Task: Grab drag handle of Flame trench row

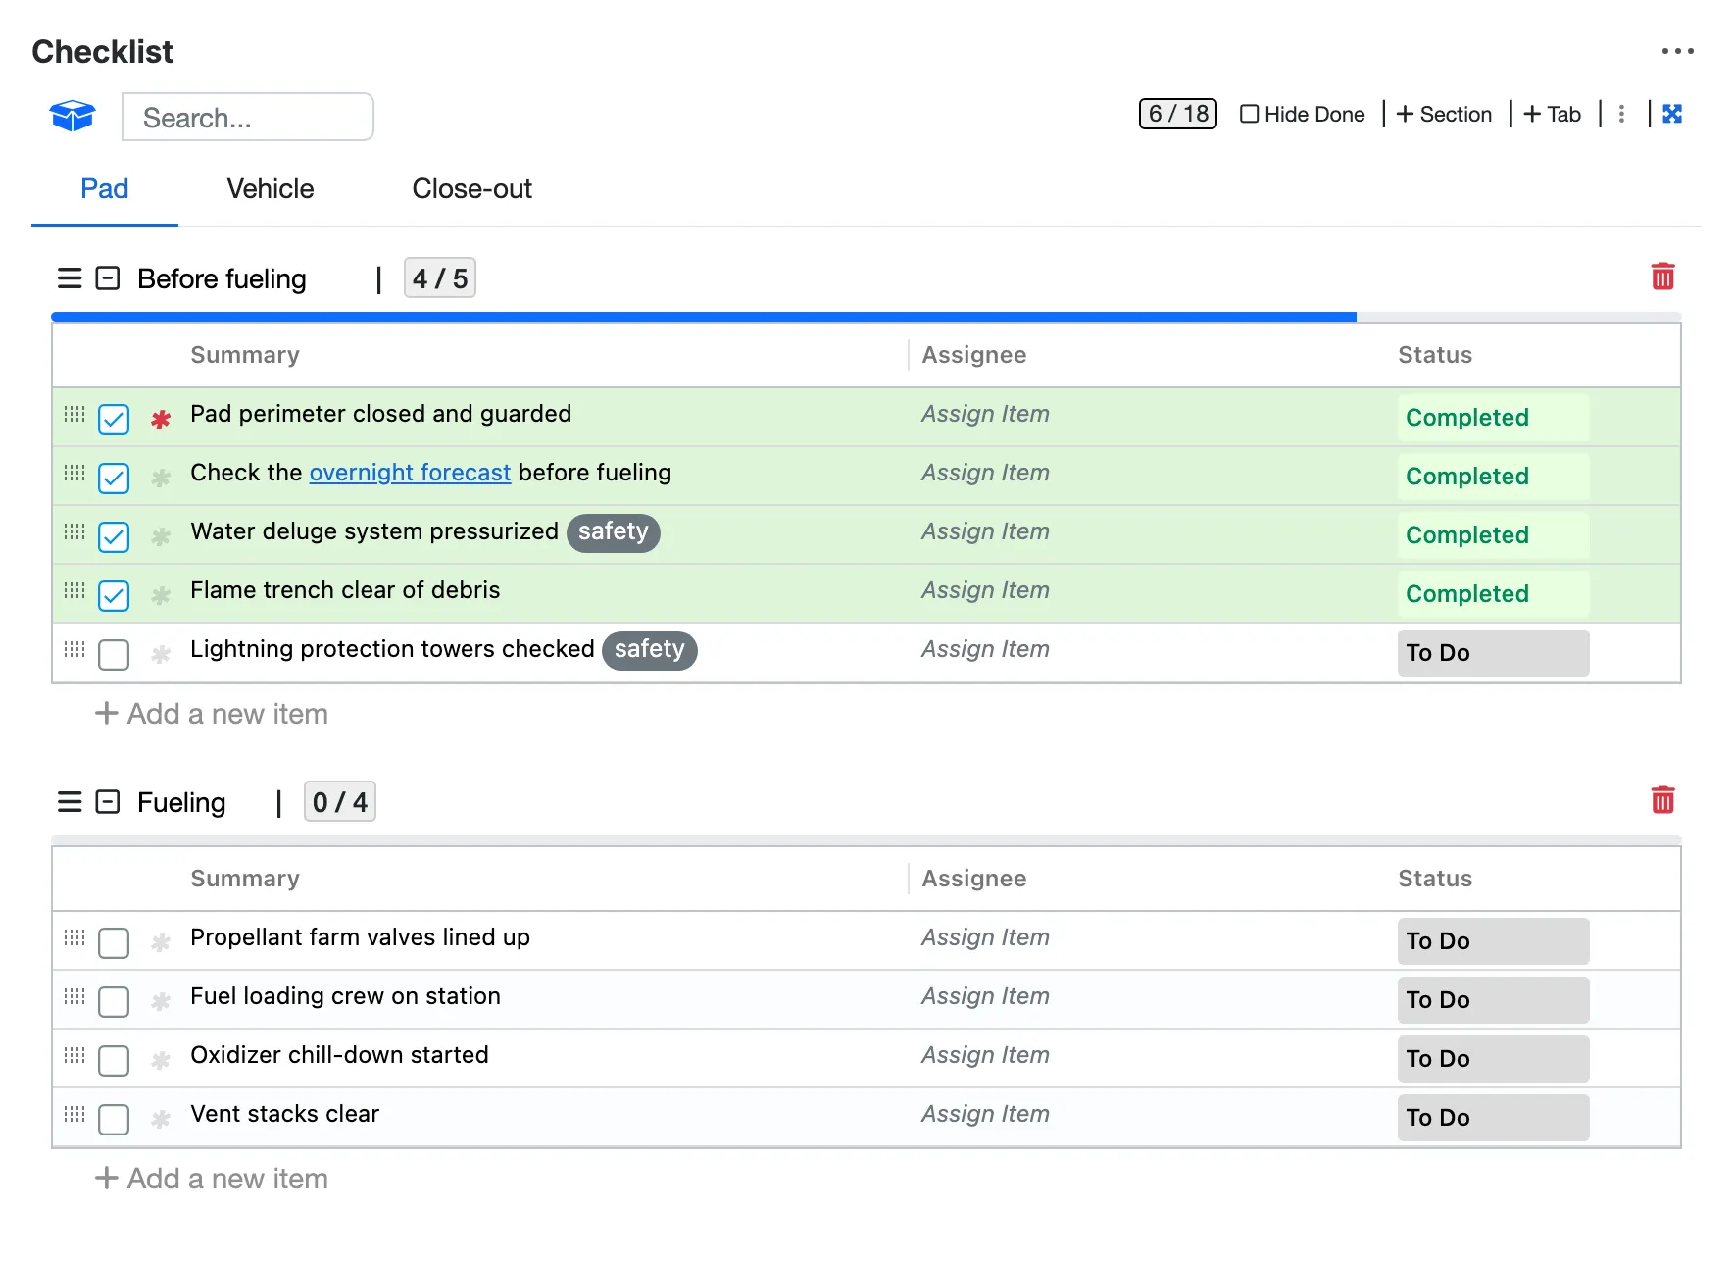Action: coord(74,590)
